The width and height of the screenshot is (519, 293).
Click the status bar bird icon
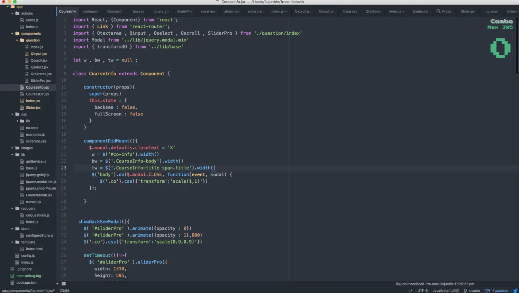click(515, 291)
